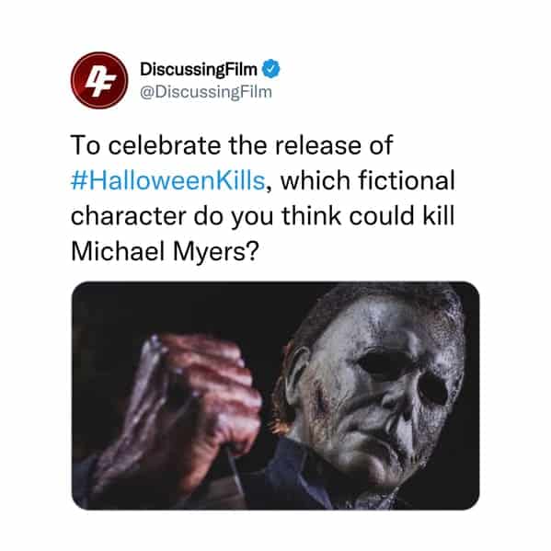Open the attached Michael Myers photo
Screen dimensions: 551x551
point(276,396)
